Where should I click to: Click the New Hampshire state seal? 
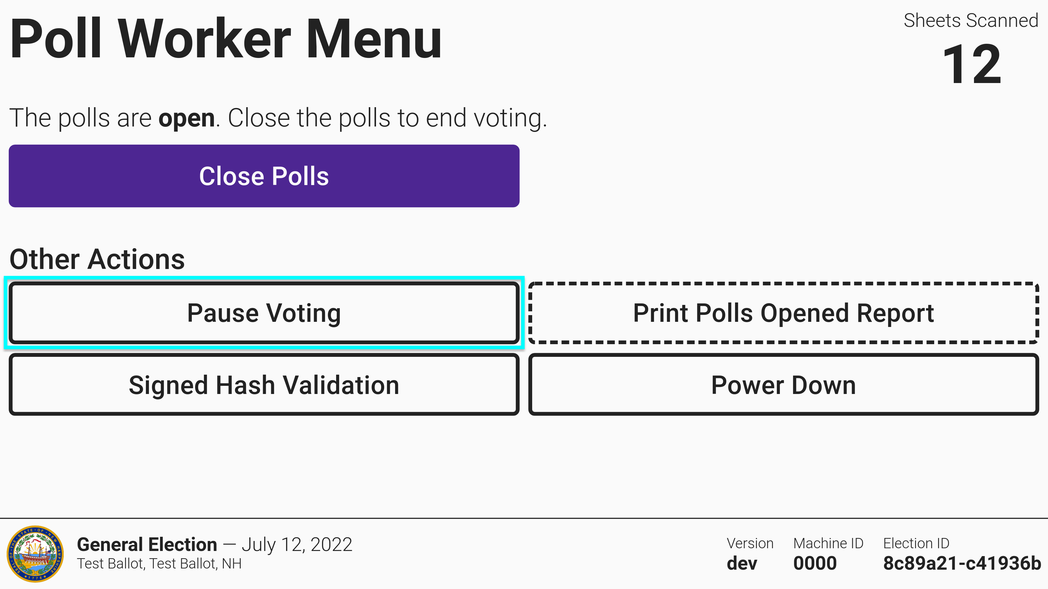[x=35, y=554]
